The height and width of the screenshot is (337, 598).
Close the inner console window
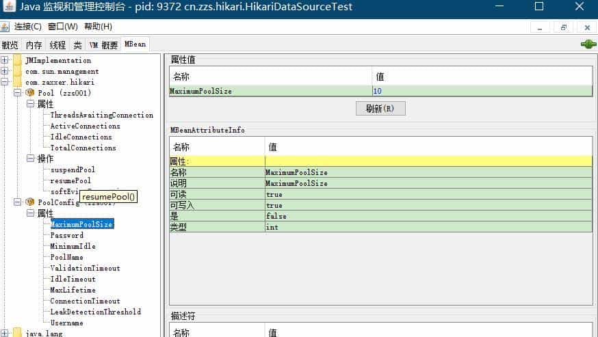pos(587,27)
